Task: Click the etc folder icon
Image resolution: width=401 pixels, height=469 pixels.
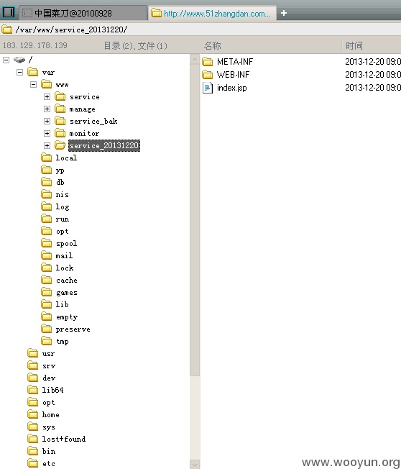Action: coord(33,463)
